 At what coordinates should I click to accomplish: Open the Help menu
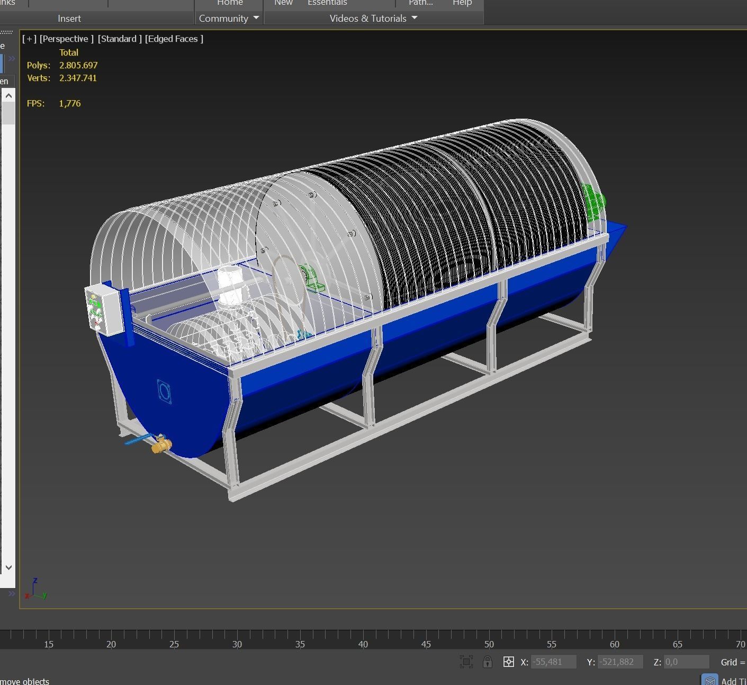pos(462,3)
